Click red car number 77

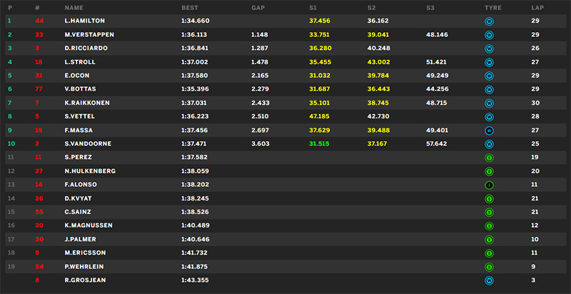click(x=39, y=89)
